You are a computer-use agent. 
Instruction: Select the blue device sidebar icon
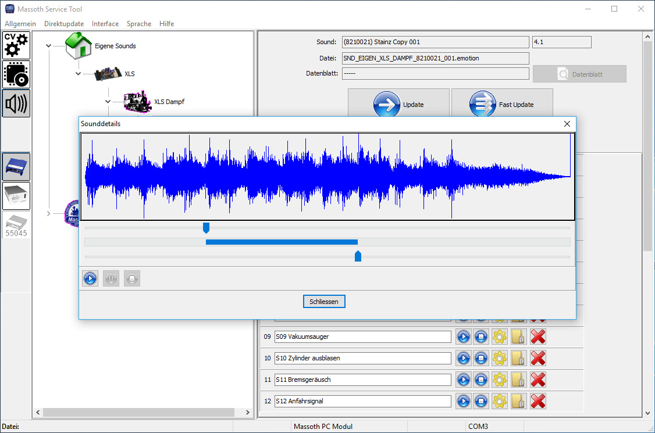[x=16, y=166]
